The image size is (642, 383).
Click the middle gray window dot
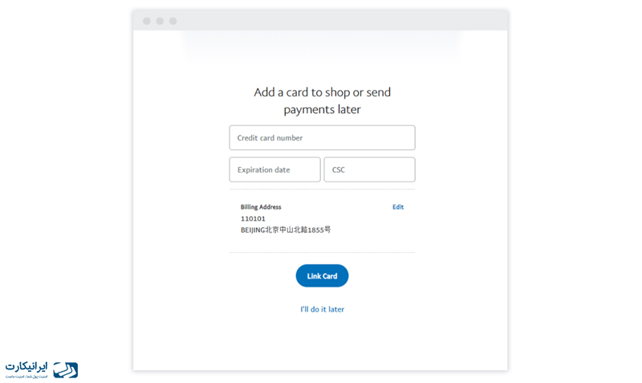pyautogui.click(x=160, y=21)
